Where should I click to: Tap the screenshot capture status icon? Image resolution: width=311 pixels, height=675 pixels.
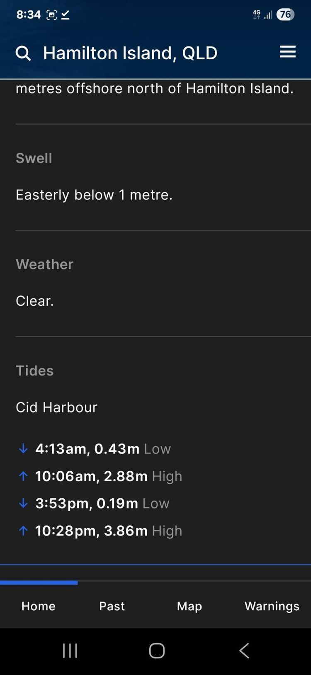51,15
